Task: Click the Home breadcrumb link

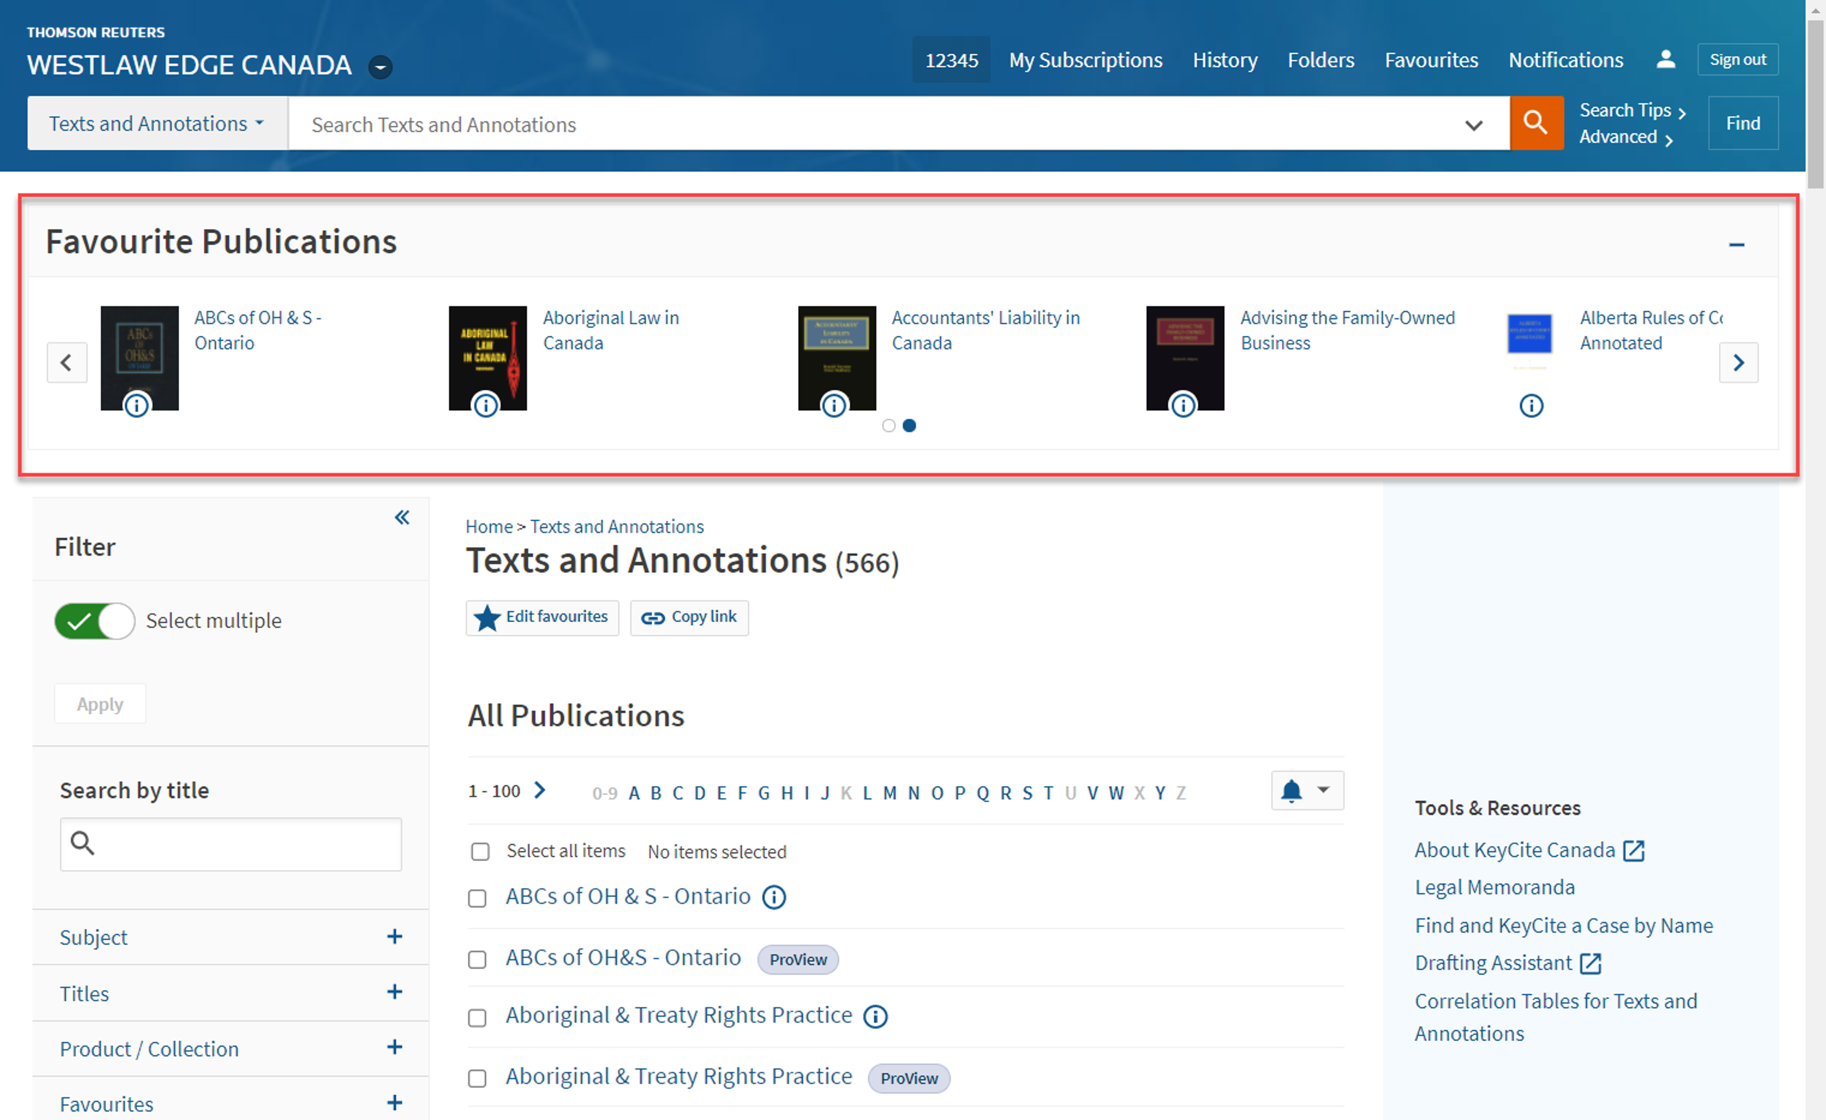Action: coord(488,527)
